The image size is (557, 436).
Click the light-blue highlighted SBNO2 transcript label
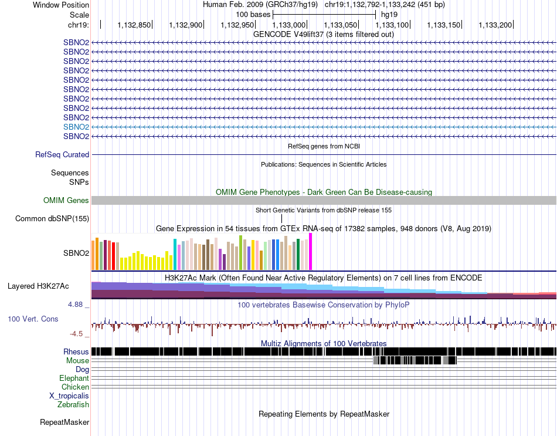tap(76, 127)
